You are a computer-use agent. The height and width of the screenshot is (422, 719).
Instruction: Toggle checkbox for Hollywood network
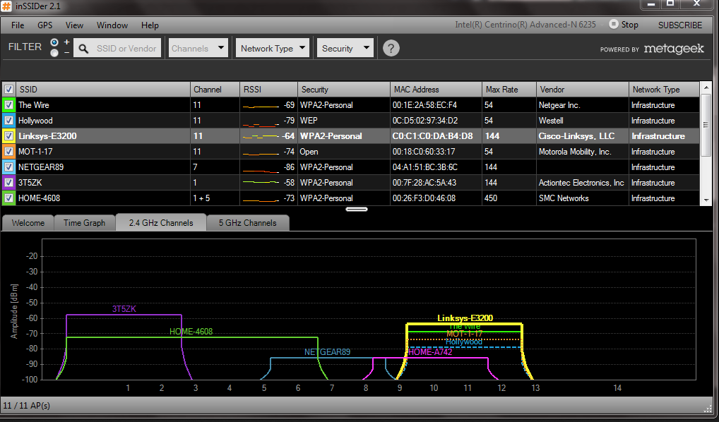(8, 121)
